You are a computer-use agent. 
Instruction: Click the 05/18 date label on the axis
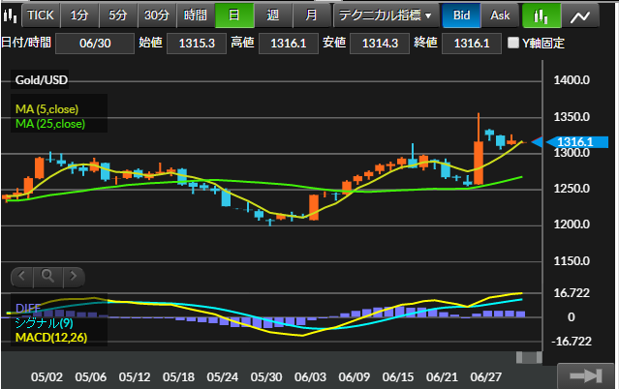(178, 377)
